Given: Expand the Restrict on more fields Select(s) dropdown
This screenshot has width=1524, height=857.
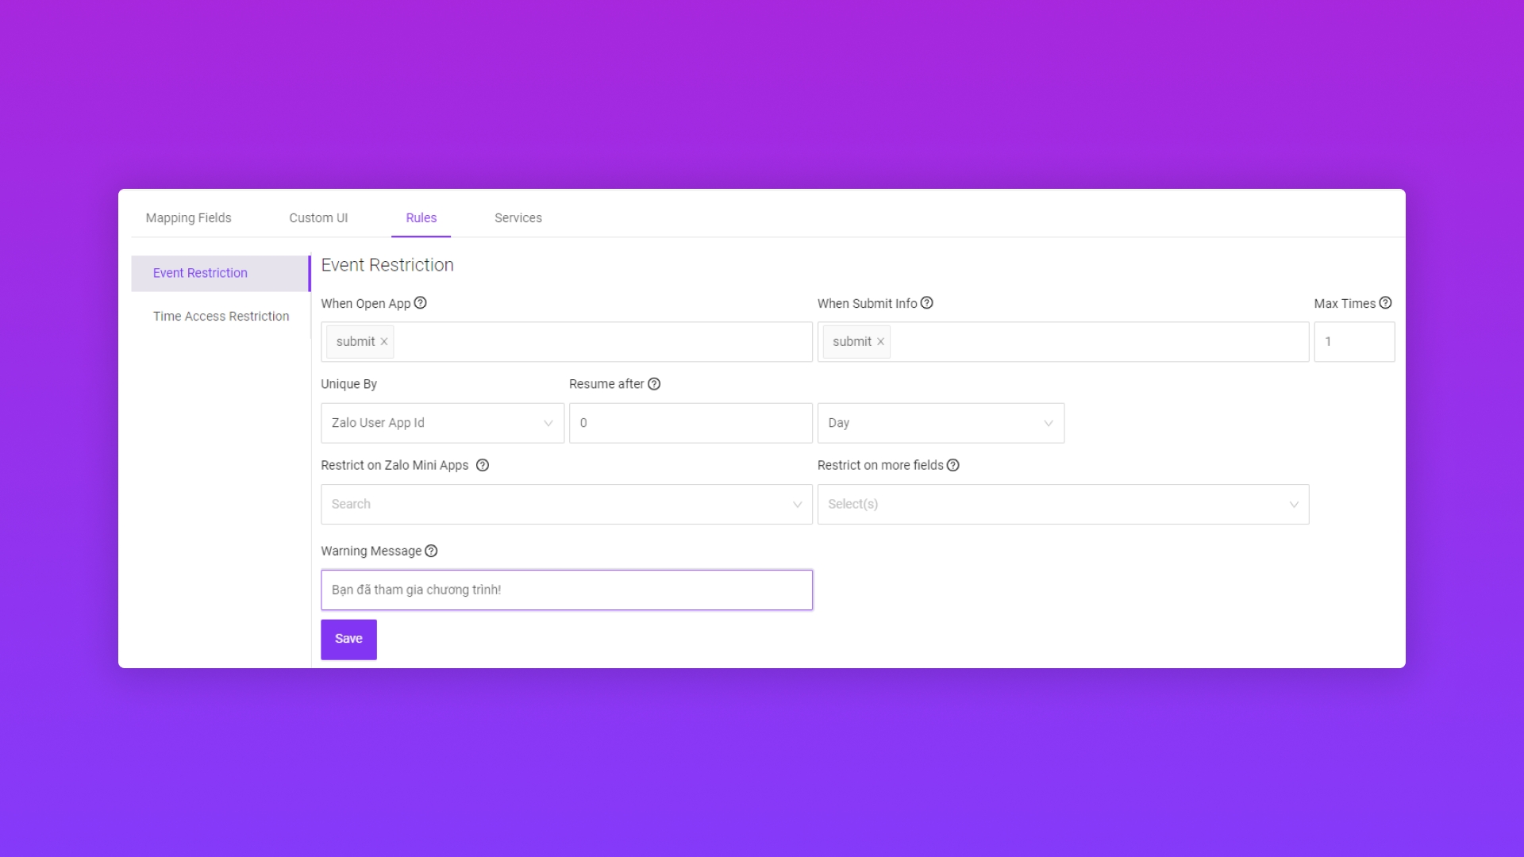Looking at the screenshot, I should tap(1062, 505).
